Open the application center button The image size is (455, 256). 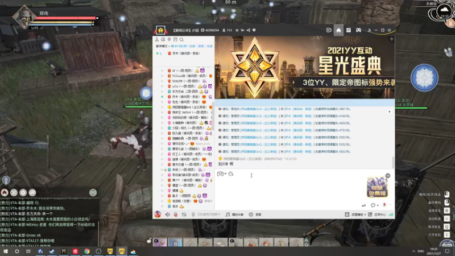tap(377, 214)
